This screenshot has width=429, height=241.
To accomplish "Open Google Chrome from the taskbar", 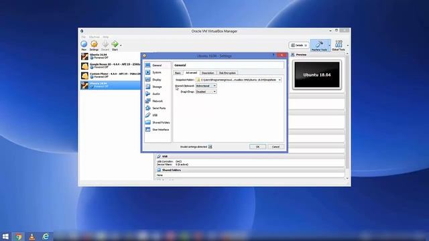I will (19, 236).
